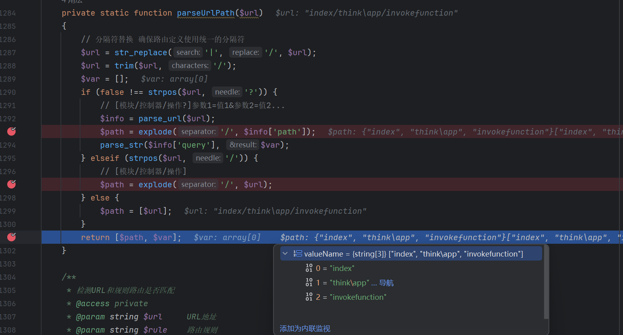
Task: Click the "characters:" hint in trim call
Action: pos(190,66)
